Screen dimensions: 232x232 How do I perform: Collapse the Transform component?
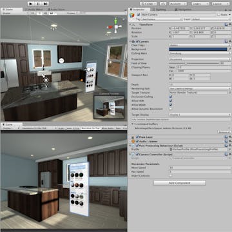pyautogui.click(x=131, y=24)
